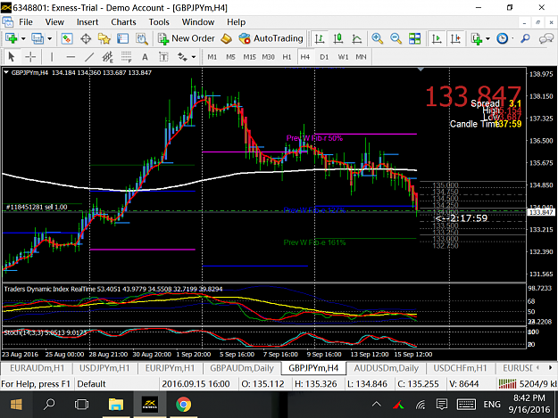The height and width of the screenshot is (418, 558).
Task: Tile the chart windows
Action: click(x=414, y=38)
